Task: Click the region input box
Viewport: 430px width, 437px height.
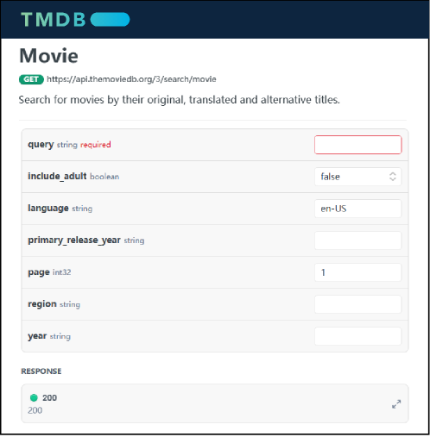Action: pyautogui.click(x=357, y=304)
